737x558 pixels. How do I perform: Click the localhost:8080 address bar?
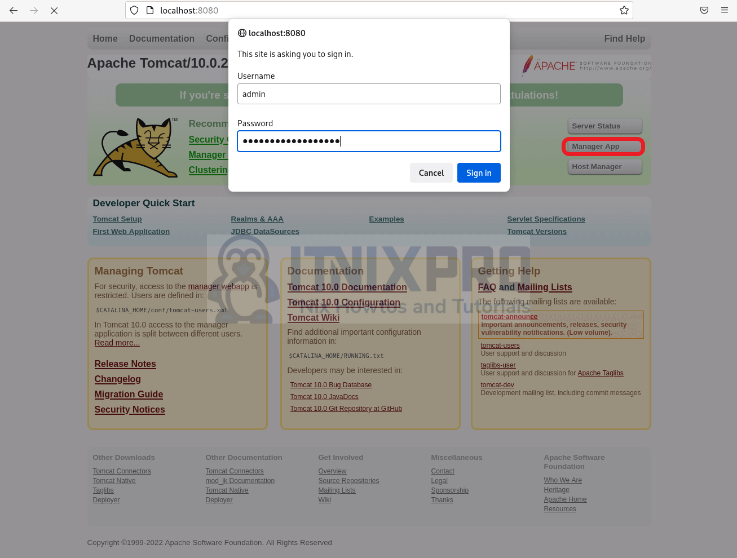pos(383,10)
